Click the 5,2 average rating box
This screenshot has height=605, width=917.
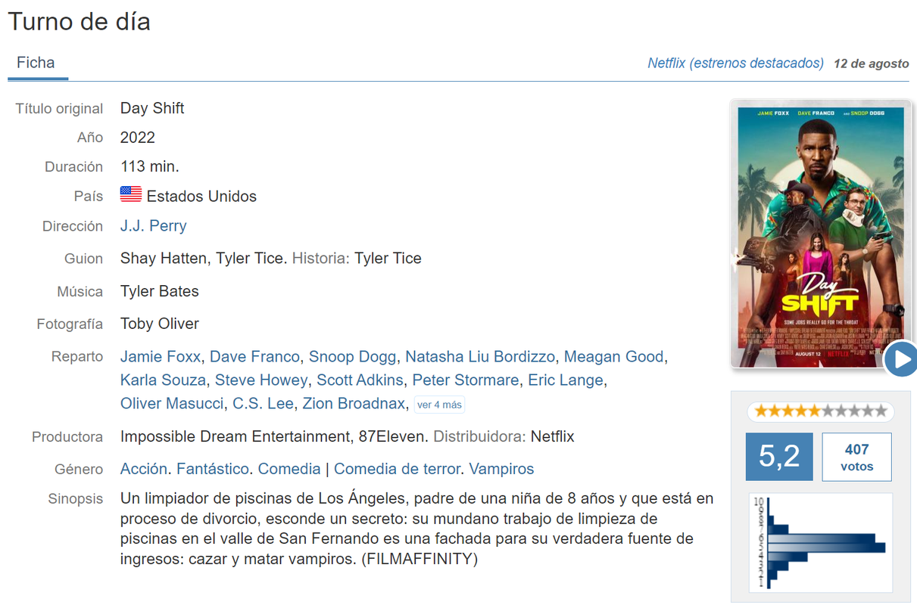click(x=779, y=457)
